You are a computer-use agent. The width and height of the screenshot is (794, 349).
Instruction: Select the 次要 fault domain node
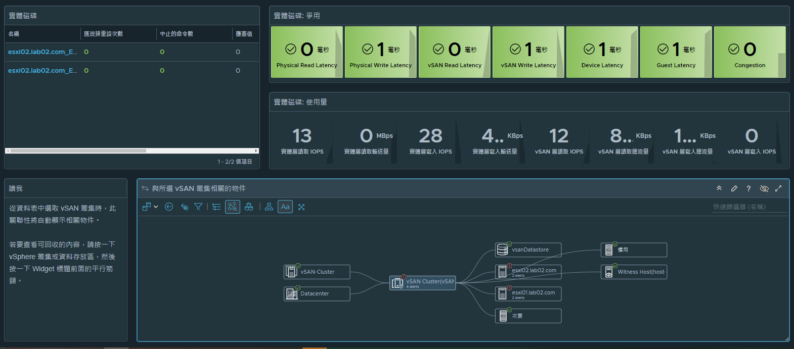click(528, 316)
